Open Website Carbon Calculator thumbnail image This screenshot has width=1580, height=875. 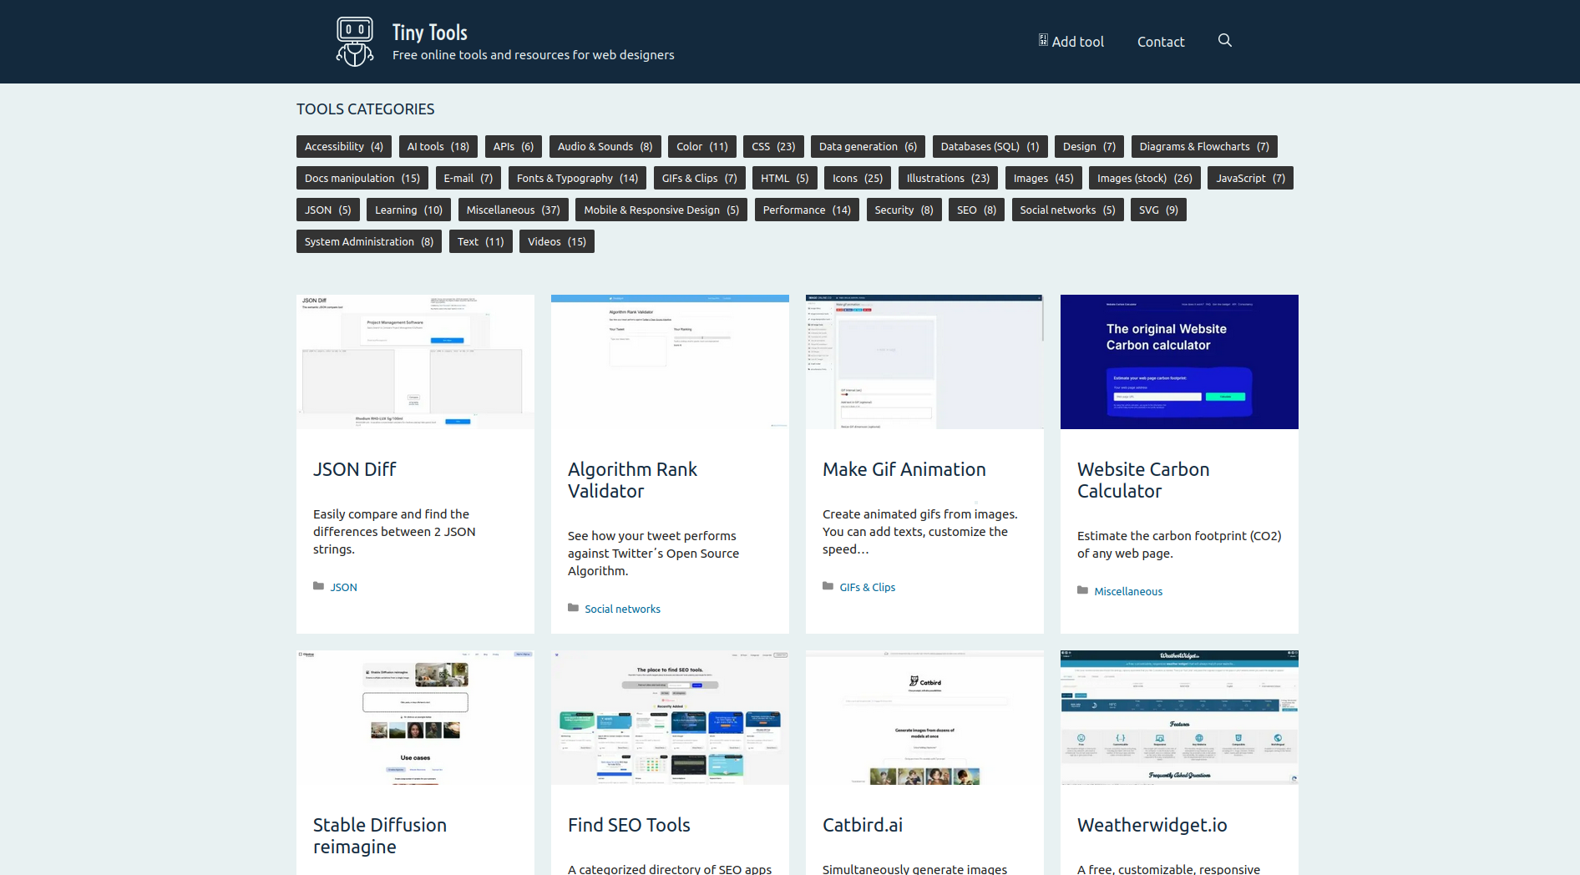(1179, 362)
